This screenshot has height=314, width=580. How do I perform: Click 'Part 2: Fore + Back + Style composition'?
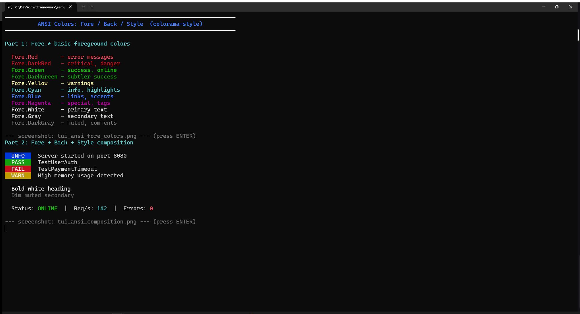pos(69,143)
